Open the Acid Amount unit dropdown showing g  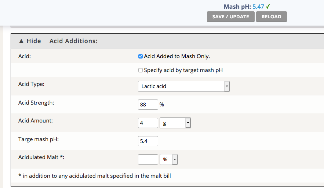[175, 123]
